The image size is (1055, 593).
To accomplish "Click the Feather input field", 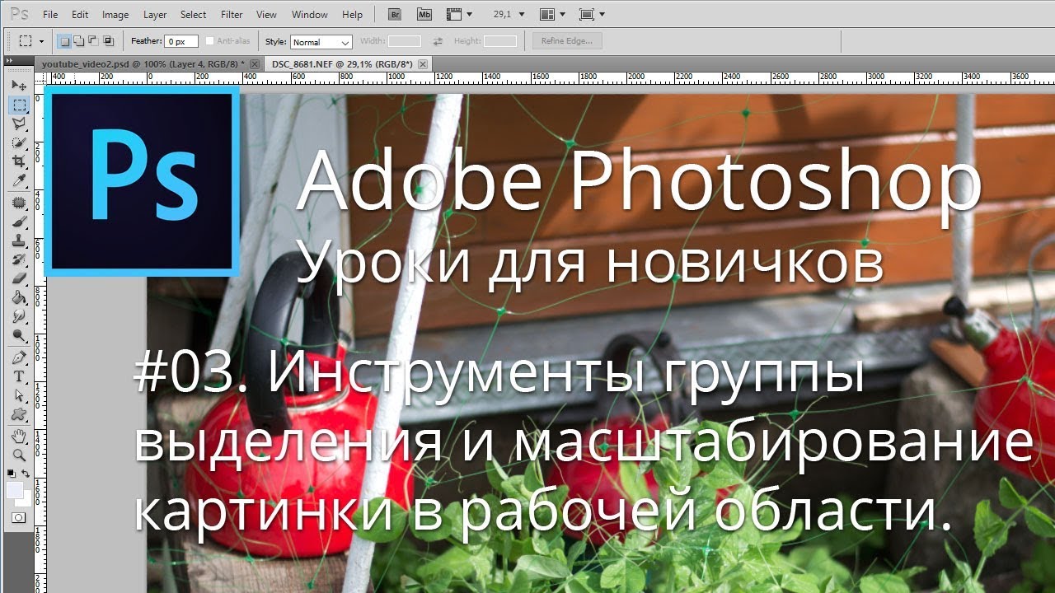I will pyautogui.click(x=181, y=41).
